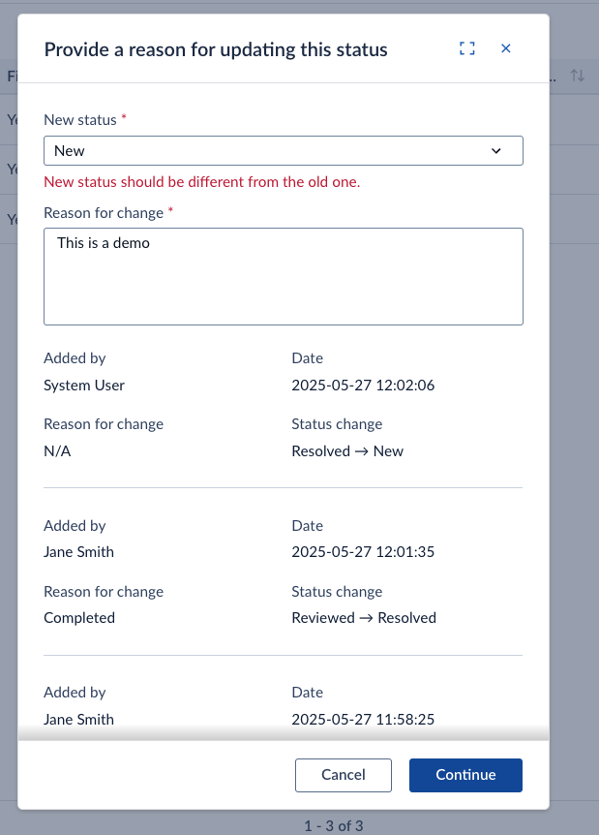Cancel the status update
Viewport: 599px width, 835px height.
344,775
